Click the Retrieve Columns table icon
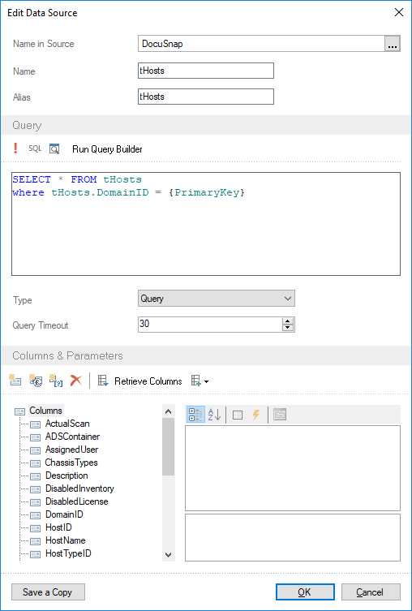 (103, 381)
